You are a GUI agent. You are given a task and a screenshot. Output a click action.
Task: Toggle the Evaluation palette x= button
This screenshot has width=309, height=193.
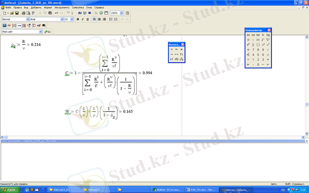coord(19,25)
